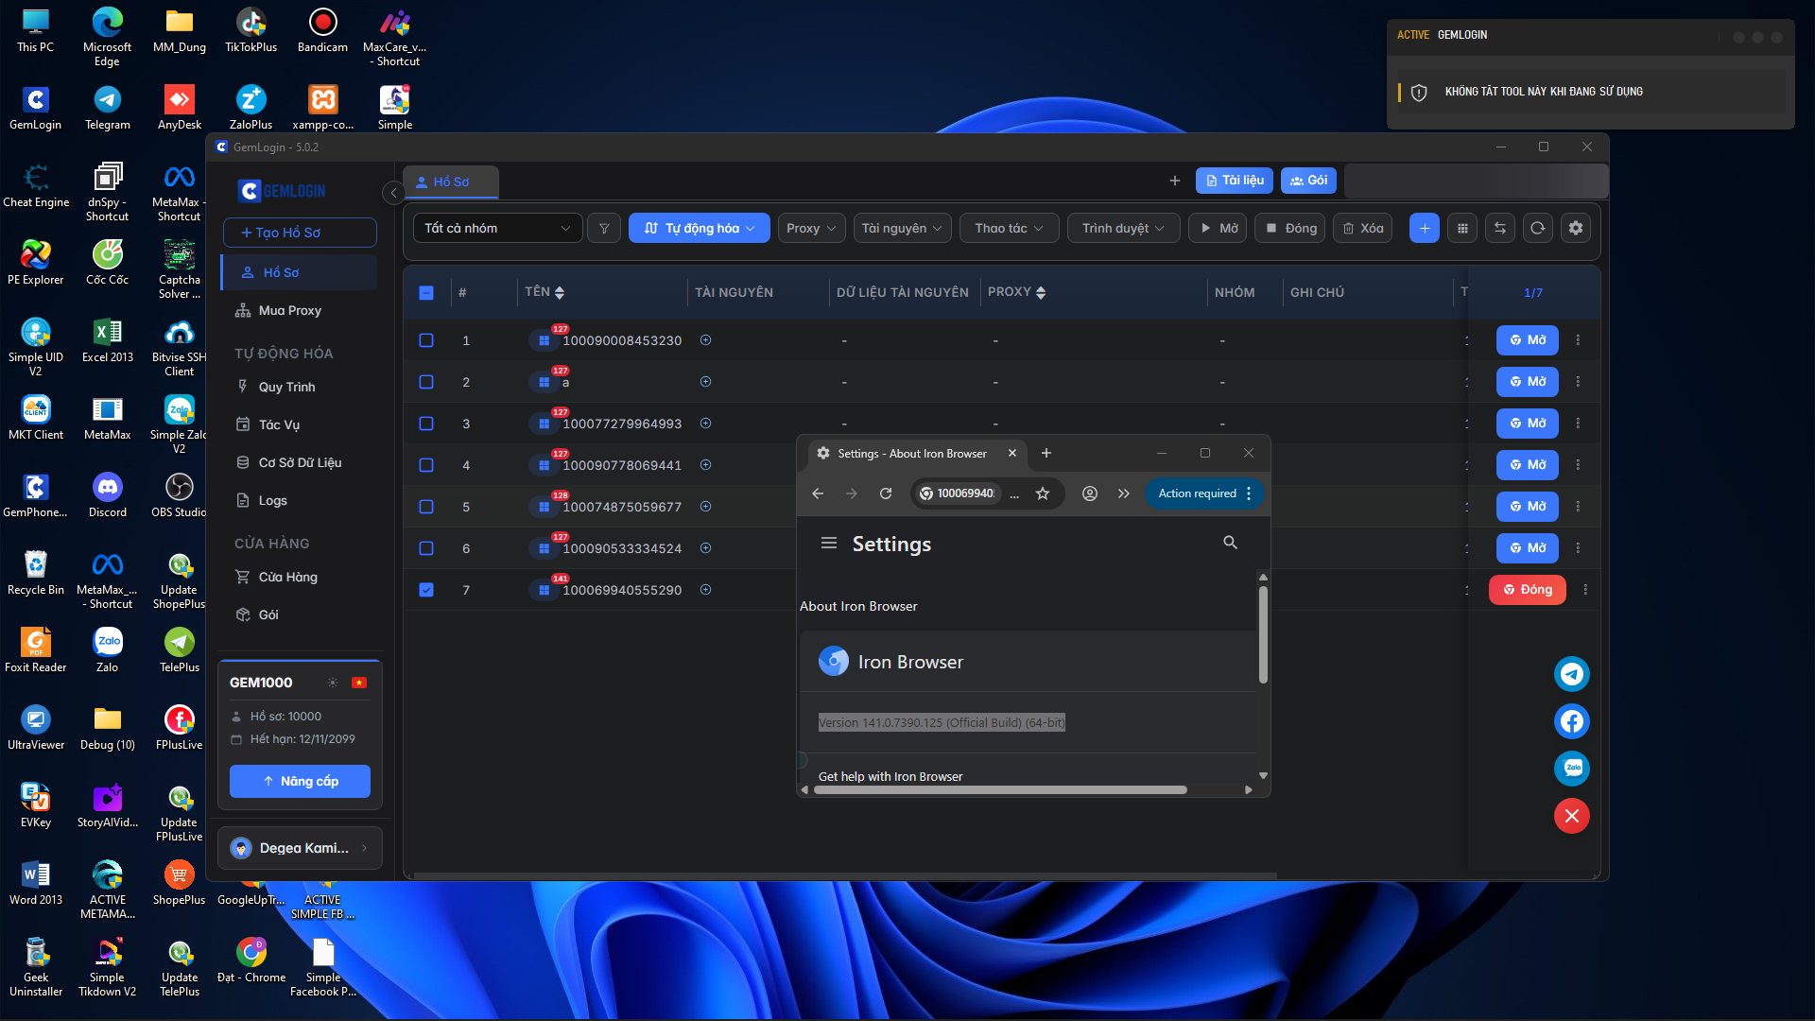This screenshot has width=1815, height=1021.
Task: Go to 'Tác Vụ' in the sidebar
Action: tap(300, 424)
